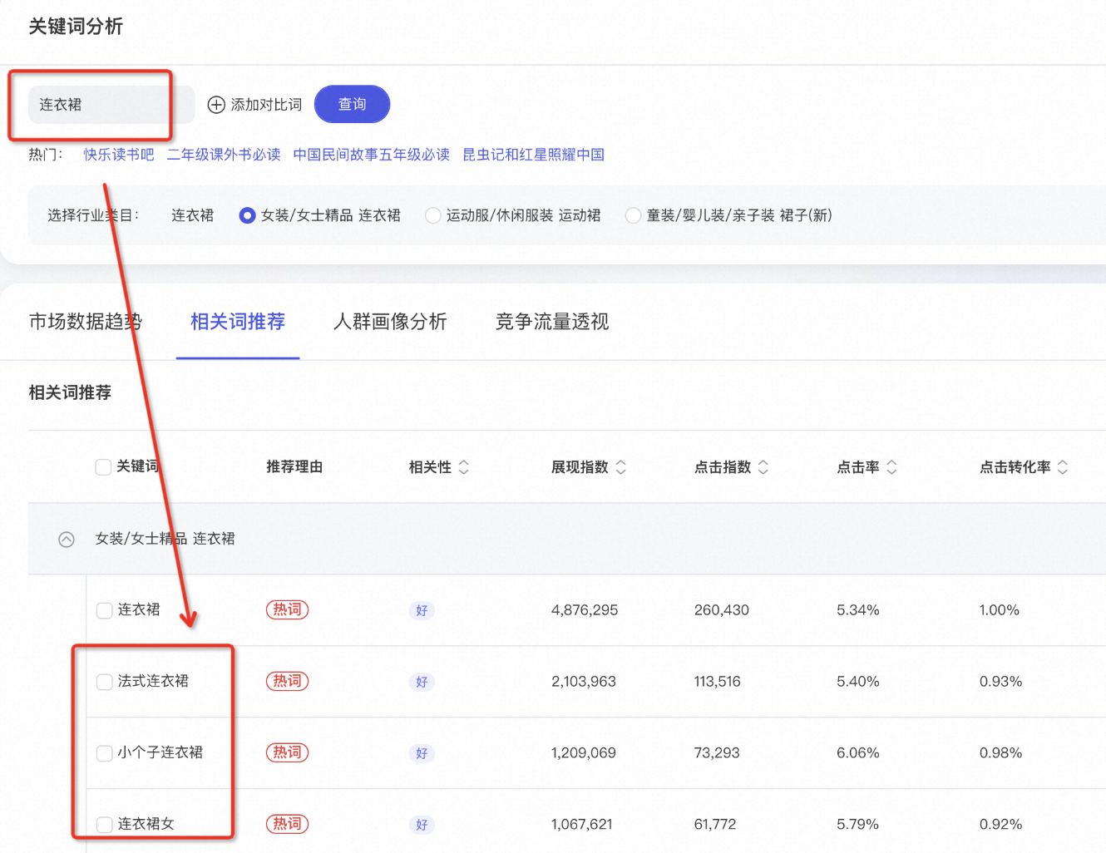The width and height of the screenshot is (1106, 853).
Task: Open the 相关词推荐 tab
Action: coord(238,322)
